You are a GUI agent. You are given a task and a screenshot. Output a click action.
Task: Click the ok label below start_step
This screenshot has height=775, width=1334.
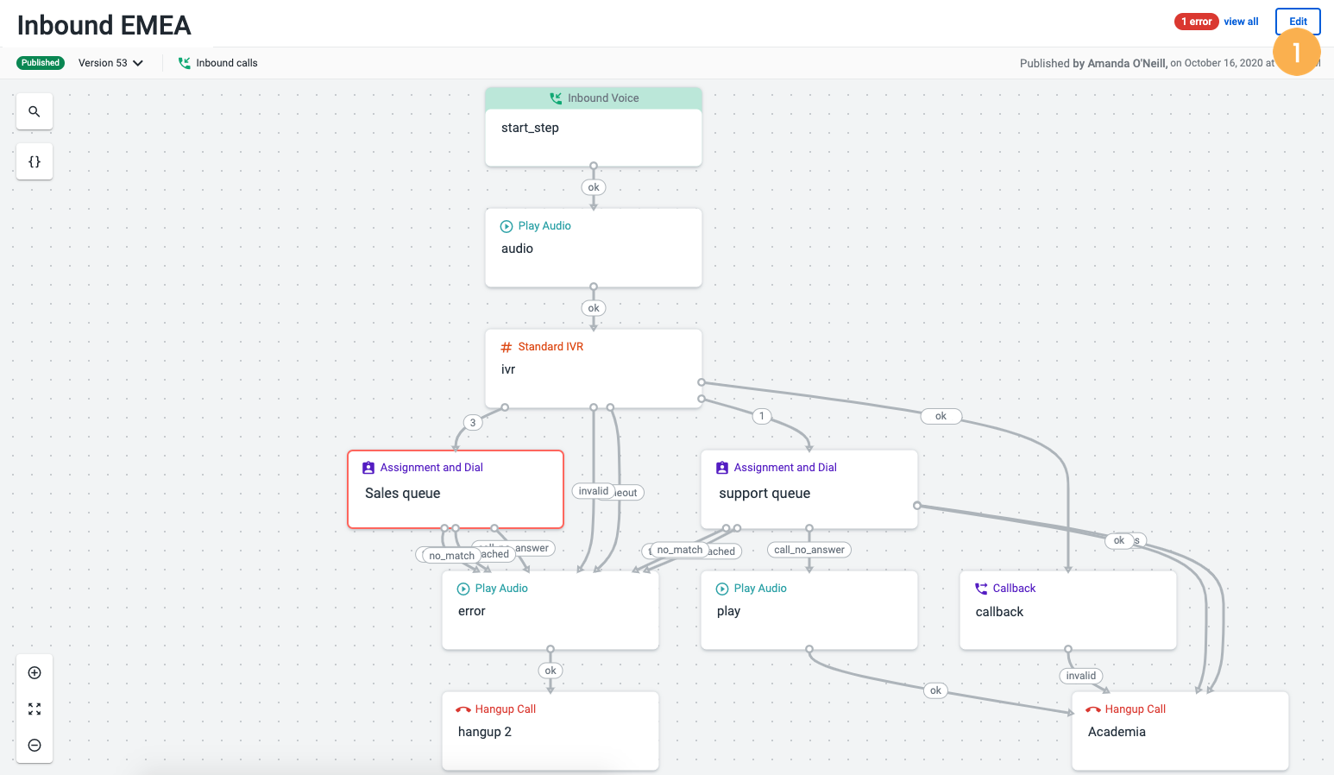click(x=594, y=187)
